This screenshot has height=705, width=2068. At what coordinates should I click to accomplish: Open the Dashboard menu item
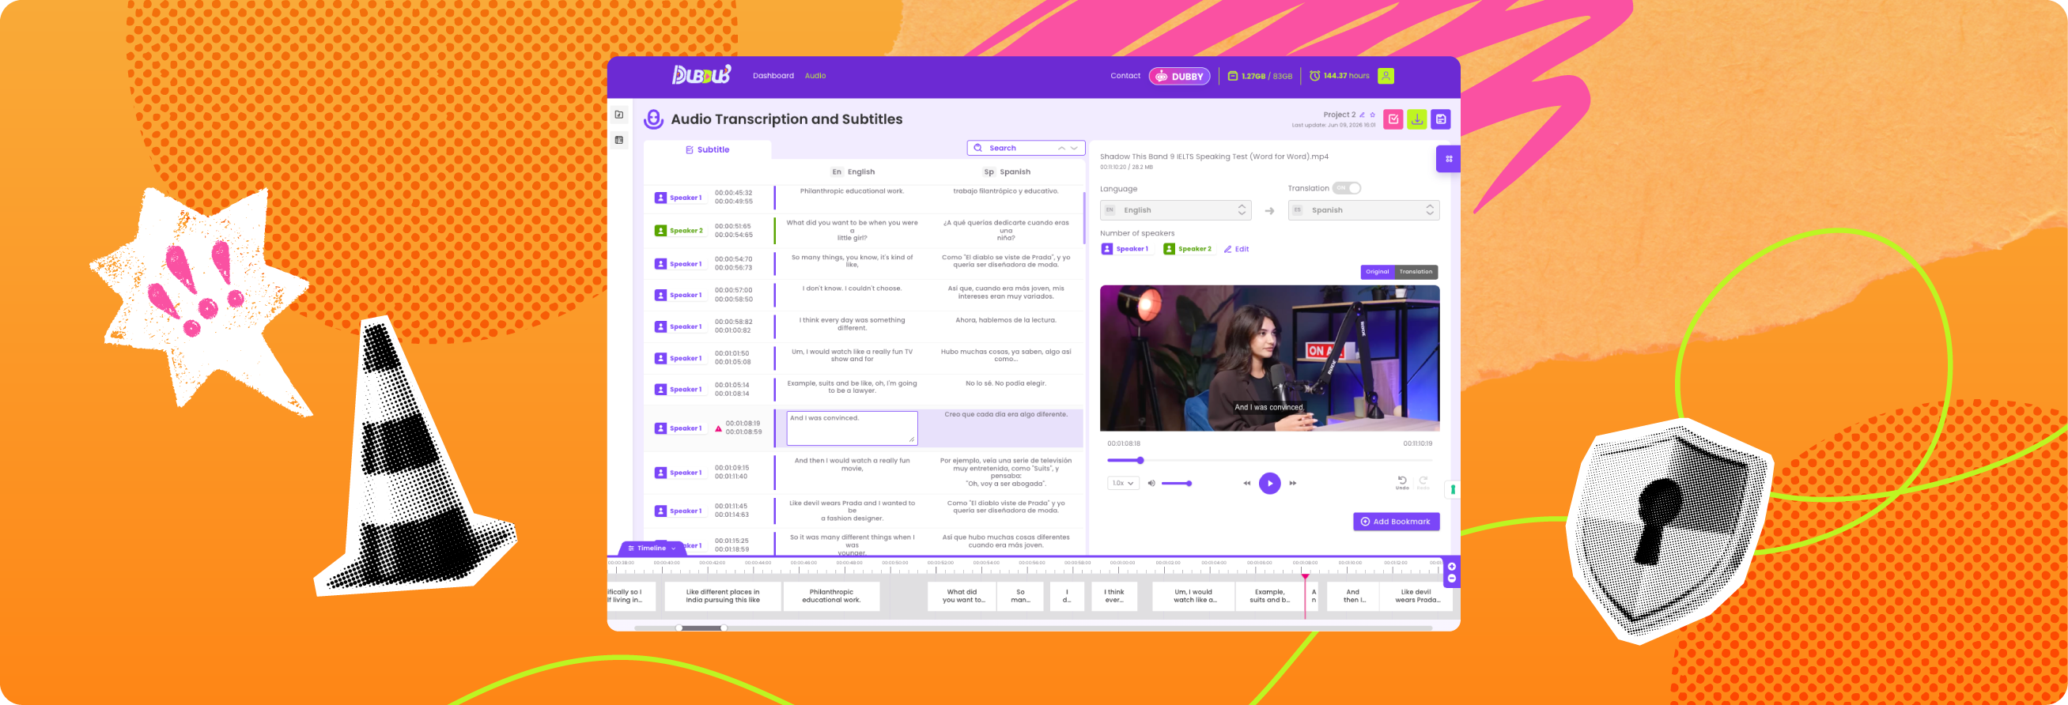(773, 75)
